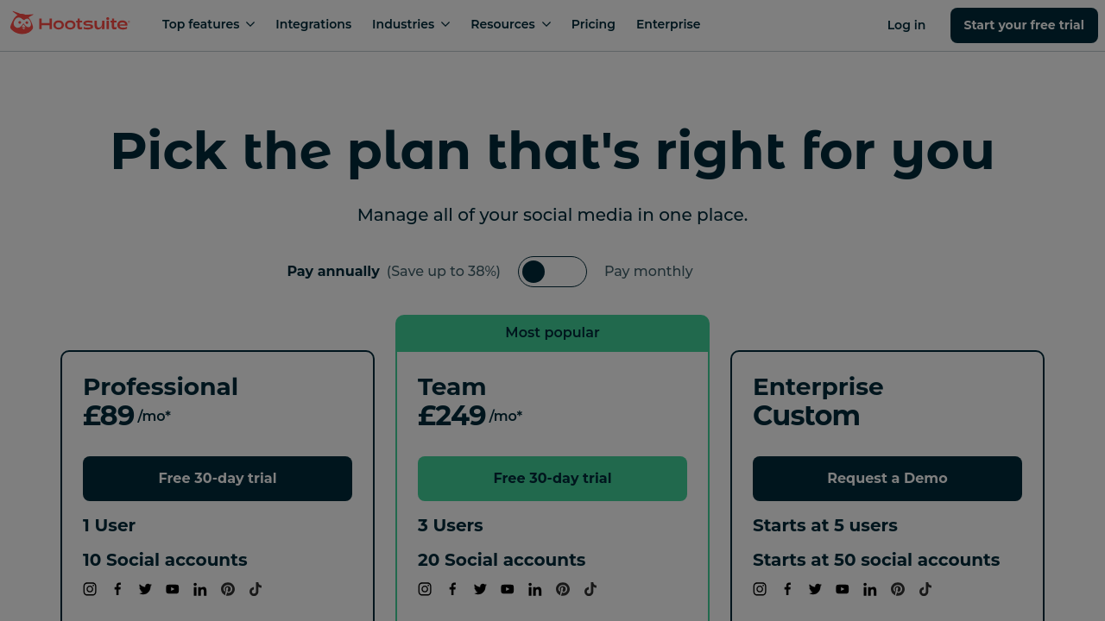Click Instagram icon in Professional plan
The height and width of the screenshot is (621, 1105).
pos(90,589)
